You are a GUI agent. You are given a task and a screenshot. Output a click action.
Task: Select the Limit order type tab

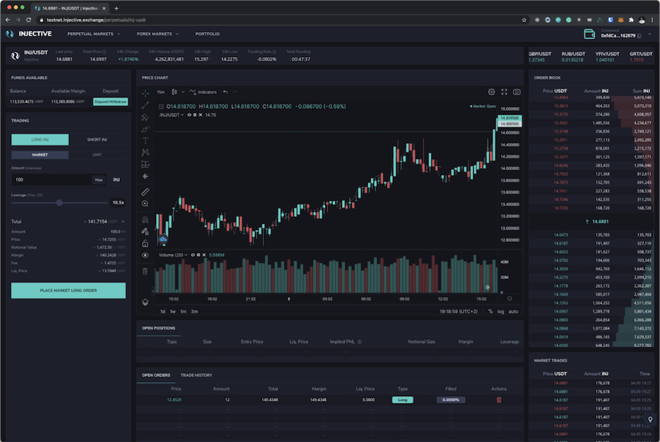pyautogui.click(x=97, y=155)
